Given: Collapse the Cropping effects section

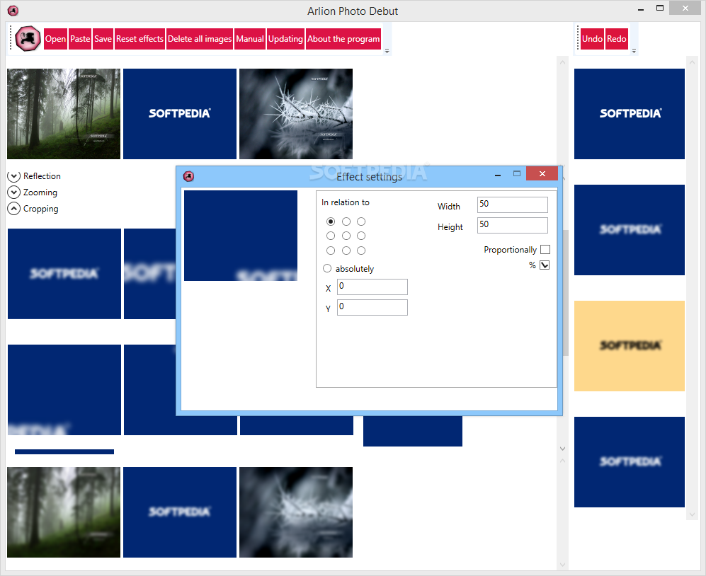Looking at the screenshot, I should click(14, 208).
